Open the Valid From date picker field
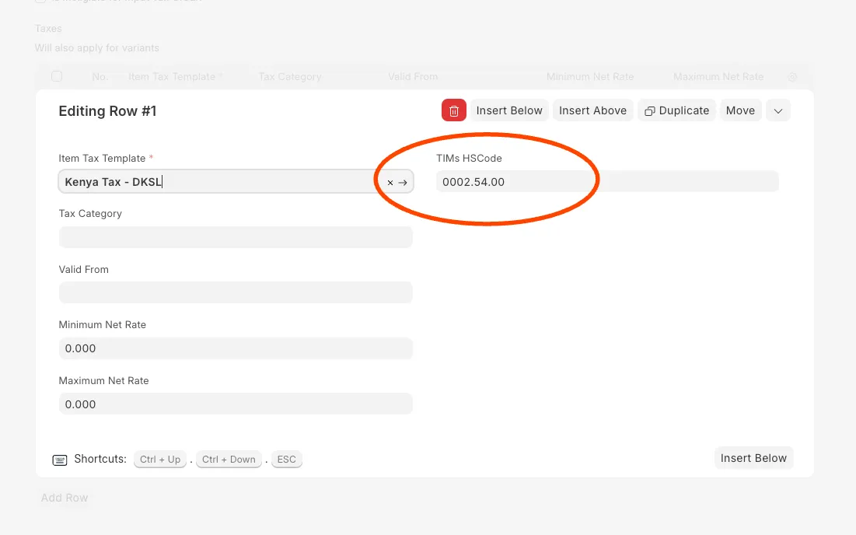856x535 pixels. coord(235,293)
